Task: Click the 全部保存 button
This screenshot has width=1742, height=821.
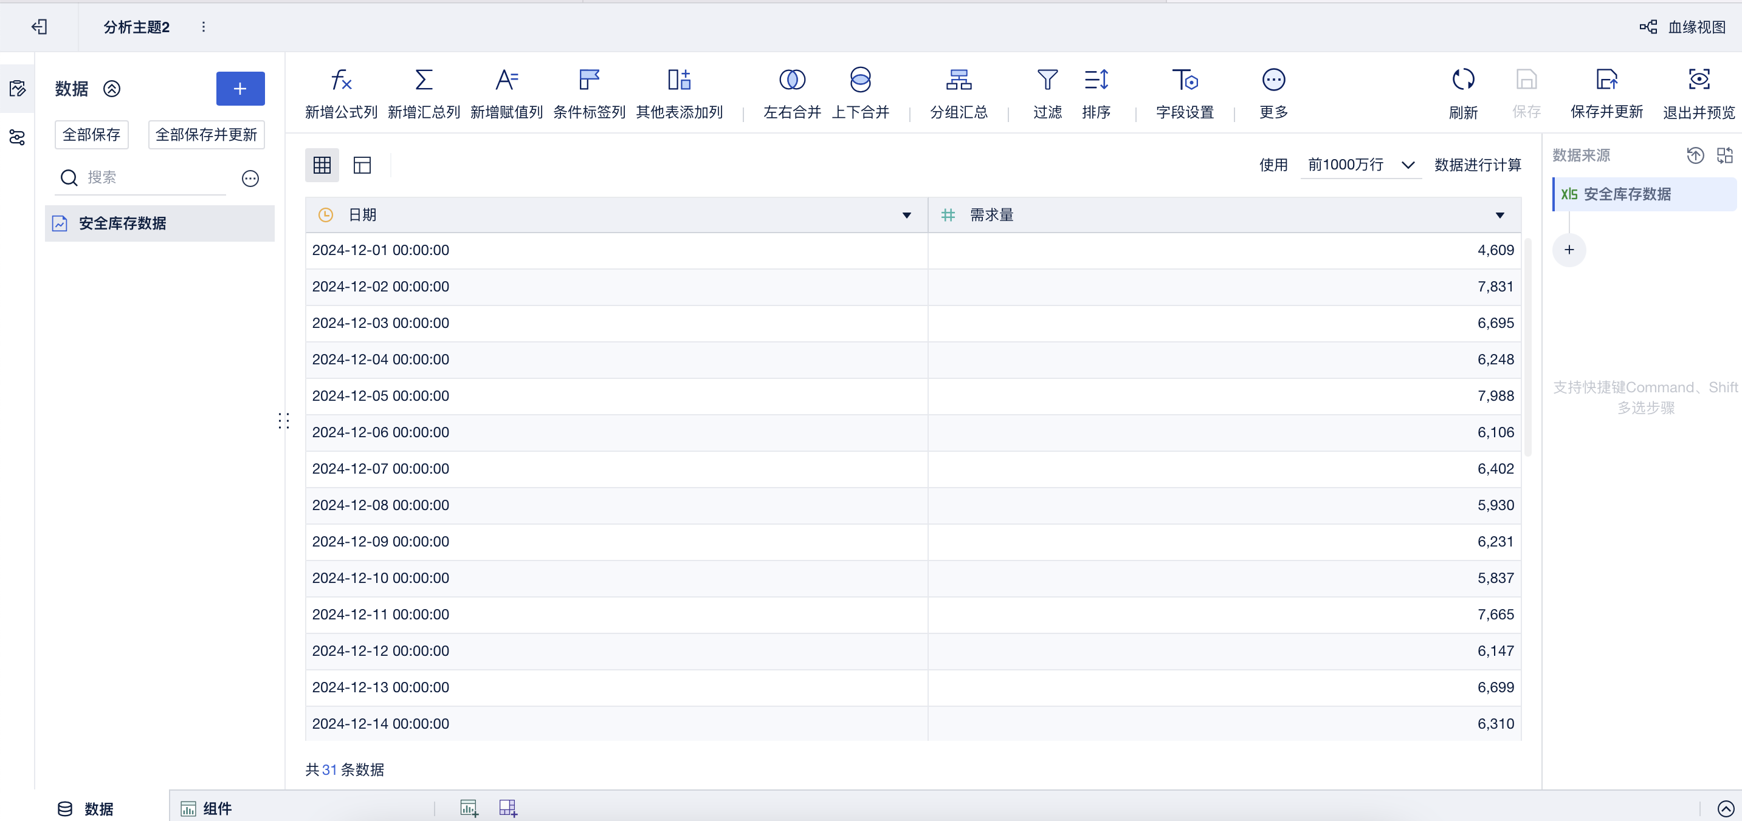Action: click(x=91, y=134)
